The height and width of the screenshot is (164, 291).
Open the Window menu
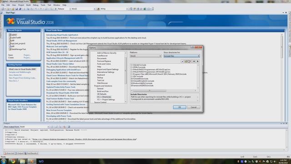click(x=56, y=5)
